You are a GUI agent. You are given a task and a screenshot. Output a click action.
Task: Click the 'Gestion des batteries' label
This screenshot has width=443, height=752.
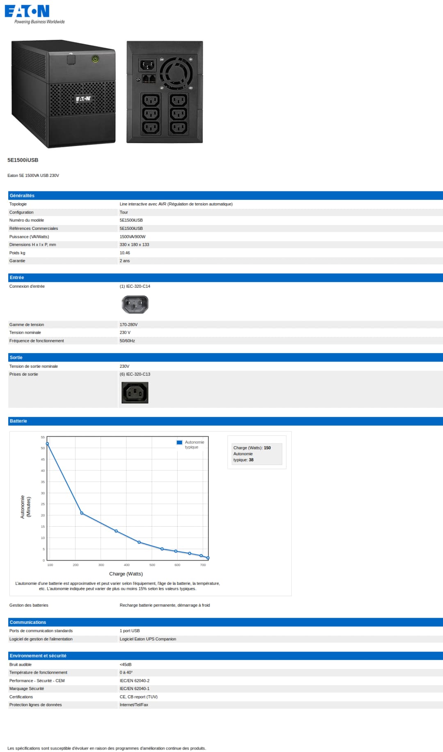29,605
